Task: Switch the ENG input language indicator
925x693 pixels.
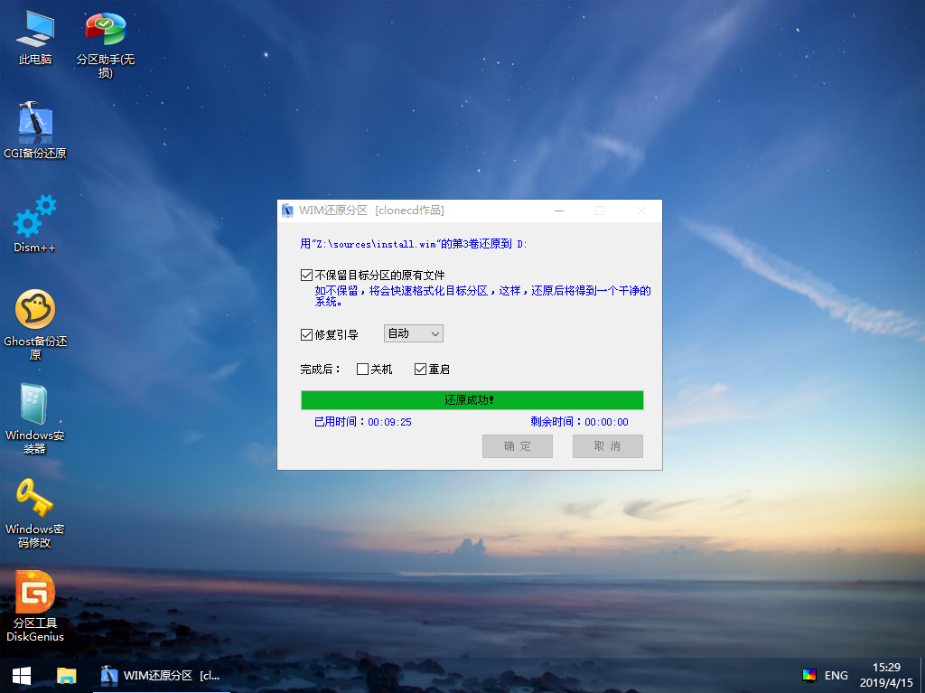Action: click(x=836, y=675)
